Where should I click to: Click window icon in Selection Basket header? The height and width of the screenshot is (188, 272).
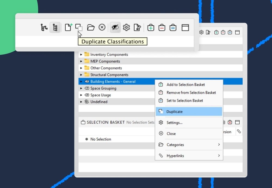(x=237, y=122)
